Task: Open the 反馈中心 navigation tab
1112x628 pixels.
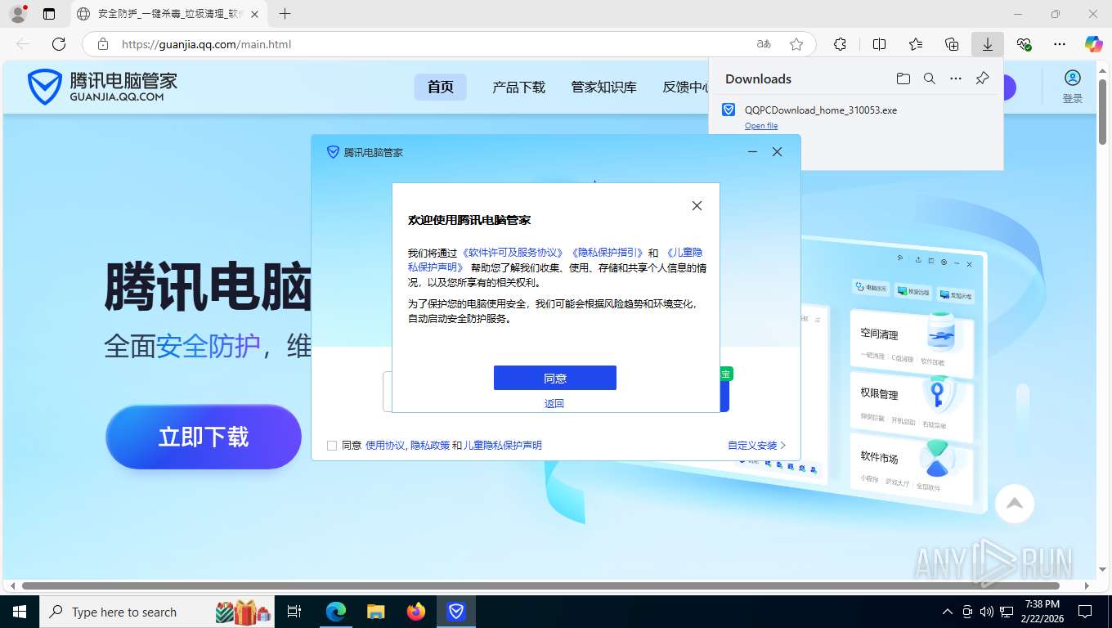Action: 685,87
